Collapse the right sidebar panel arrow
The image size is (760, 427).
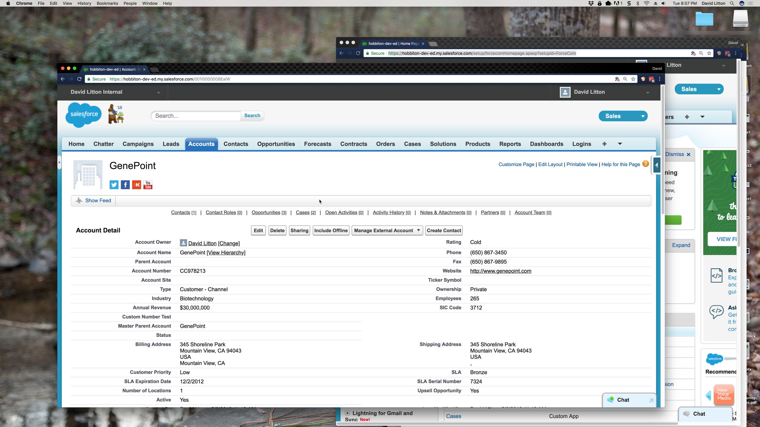(656, 165)
